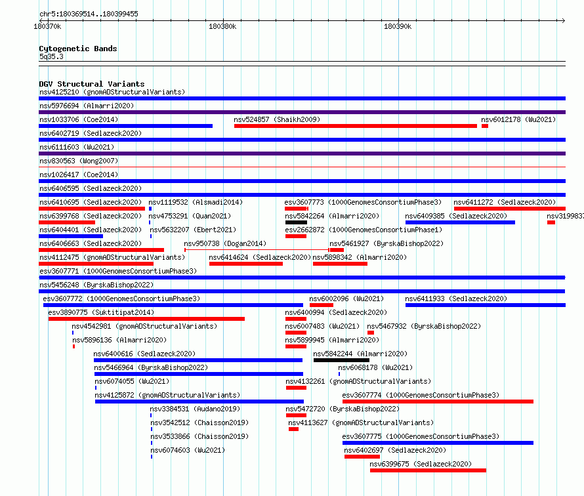Open nsv1033706 (Coe2014) variant
This screenshot has width=584, height=496.
(x=79, y=119)
